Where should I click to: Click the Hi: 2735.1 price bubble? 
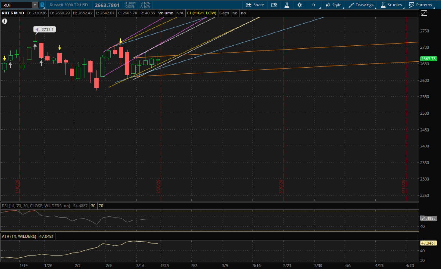pyautogui.click(x=44, y=29)
